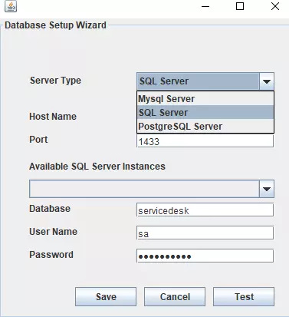The image size is (289, 317).
Task: Click the Host Name label
Action: coord(53,117)
